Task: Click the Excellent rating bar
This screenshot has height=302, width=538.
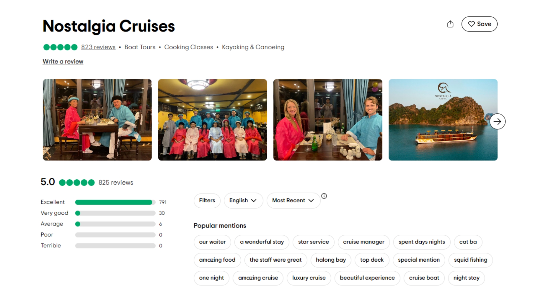Action: 115,202
